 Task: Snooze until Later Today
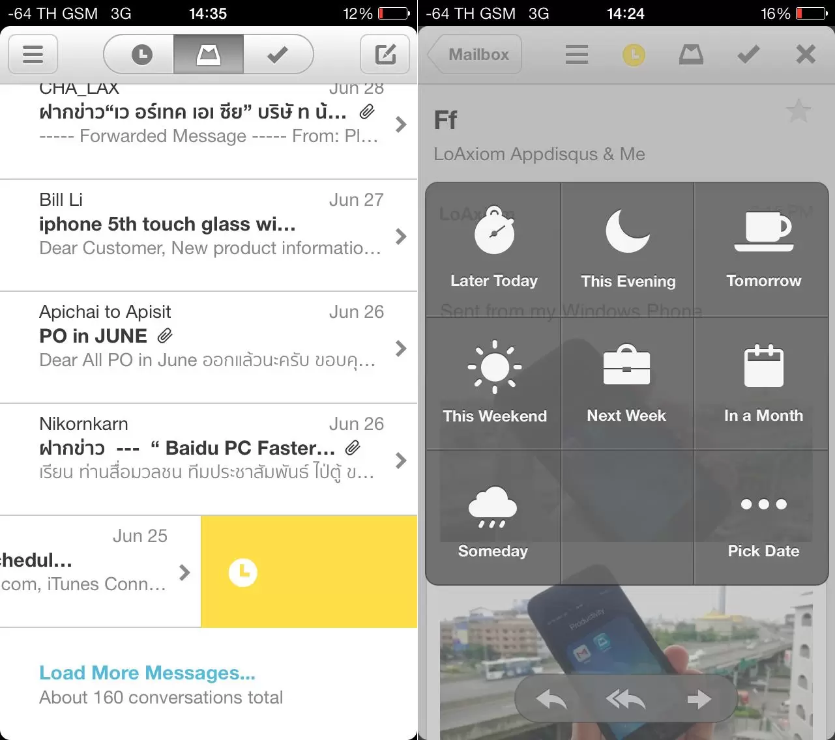[493, 250]
